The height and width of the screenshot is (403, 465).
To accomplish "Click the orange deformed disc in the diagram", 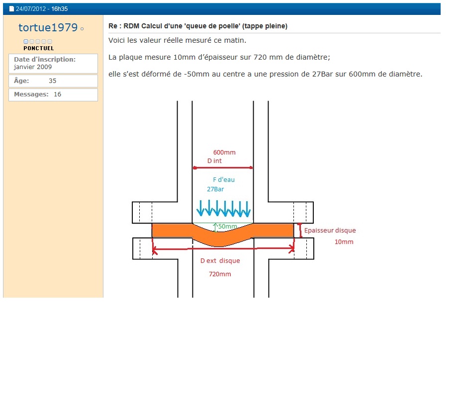I will 223,234.
